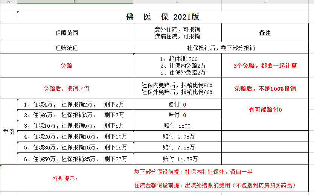The height and width of the screenshot is (195, 314).
Task: Select the 备注 header cell
Action: tap(265, 33)
